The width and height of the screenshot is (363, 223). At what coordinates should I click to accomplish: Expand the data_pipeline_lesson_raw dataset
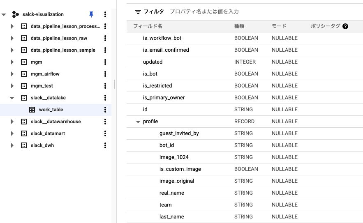tap(12, 38)
